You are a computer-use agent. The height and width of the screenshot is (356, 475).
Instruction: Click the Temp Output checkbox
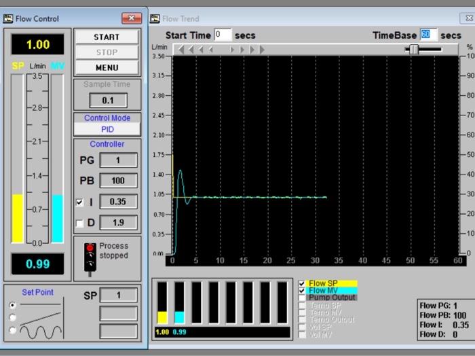pyautogui.click(x=302, y=319)
